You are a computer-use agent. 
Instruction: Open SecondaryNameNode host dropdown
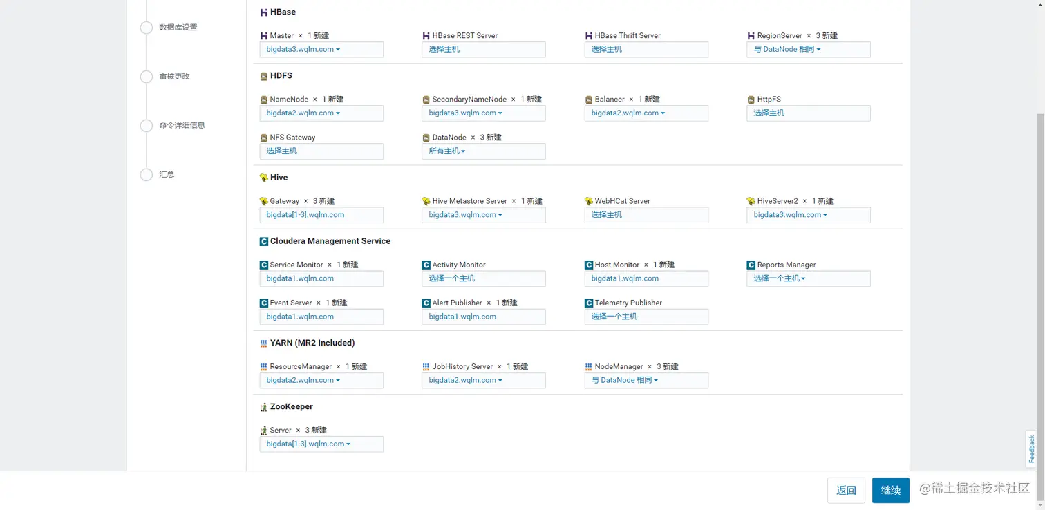[484, 113]
